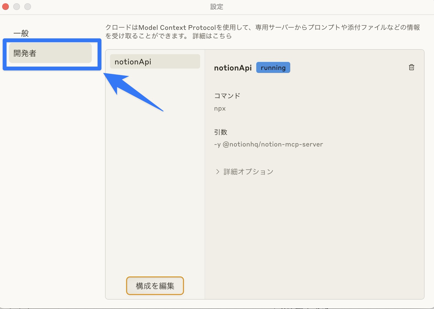Select notionApi in the server list
This screenshot has width=434, height=309.
click(x=155, y=61)
